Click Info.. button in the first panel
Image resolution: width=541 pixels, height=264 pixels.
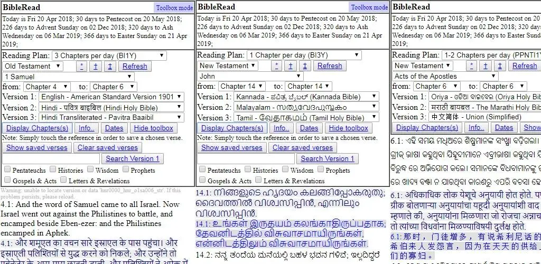coord(87,128)
